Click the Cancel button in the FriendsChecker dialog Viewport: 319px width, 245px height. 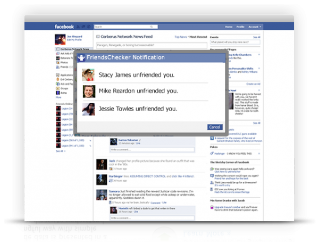[x=215, y=127]
